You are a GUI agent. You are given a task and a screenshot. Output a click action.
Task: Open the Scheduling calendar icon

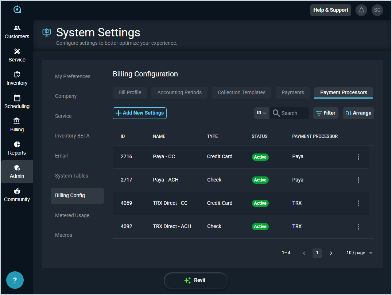[17, 98]
